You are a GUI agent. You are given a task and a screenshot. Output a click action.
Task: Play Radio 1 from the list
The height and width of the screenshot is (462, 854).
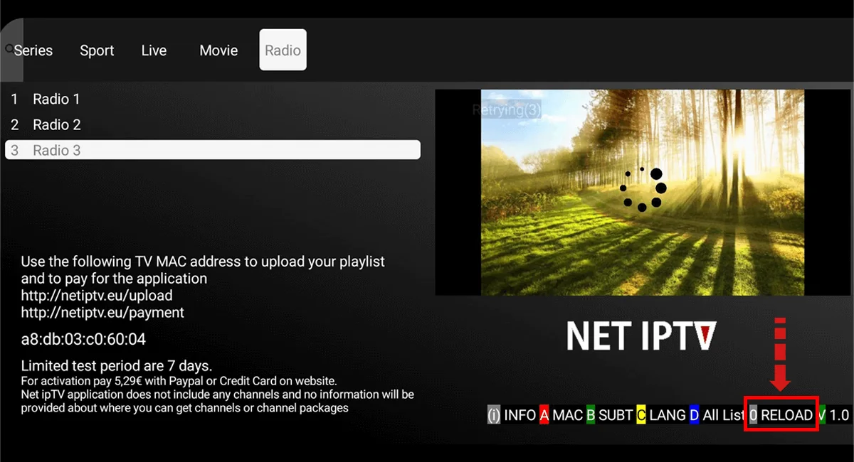213,100
